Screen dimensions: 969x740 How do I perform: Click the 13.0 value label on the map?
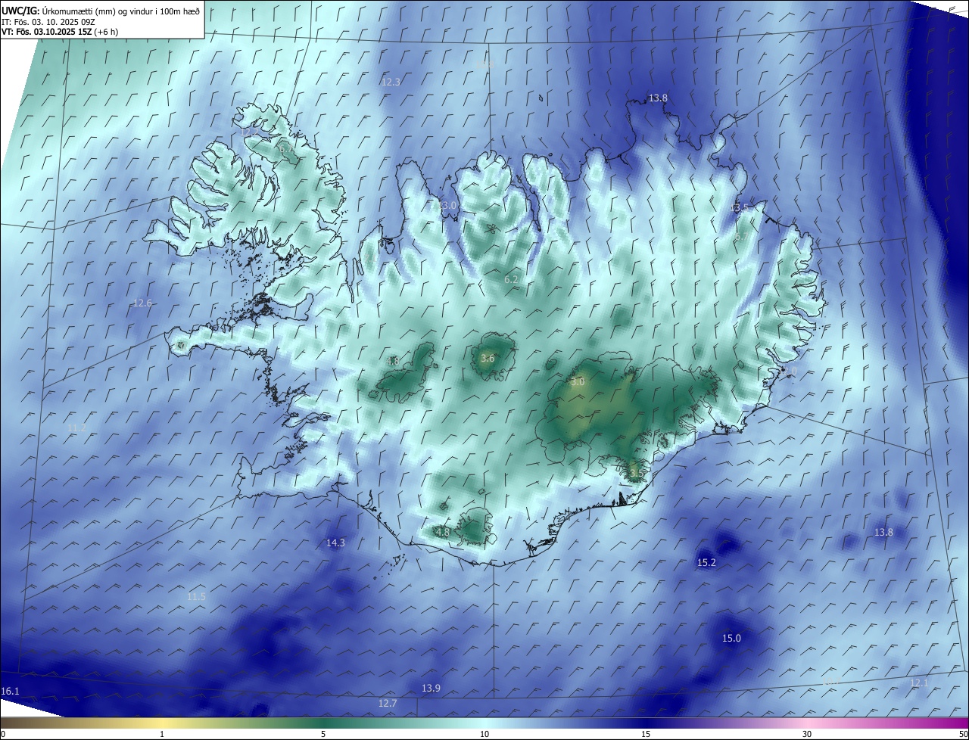pos(448,206)
